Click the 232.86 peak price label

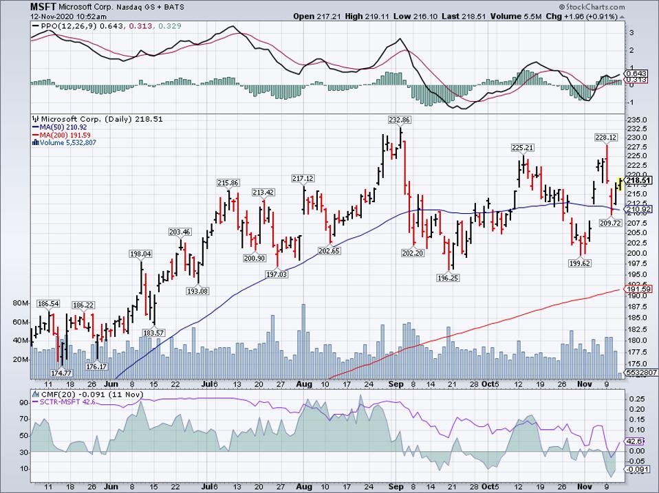click(399, 120)
